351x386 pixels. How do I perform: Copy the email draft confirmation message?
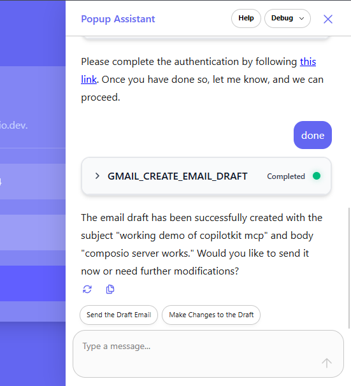(x=110, y=289)
